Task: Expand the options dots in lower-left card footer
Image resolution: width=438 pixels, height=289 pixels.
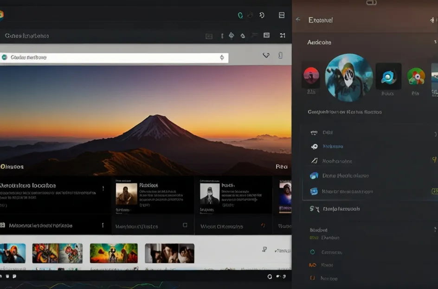Action: coord(103,226)
